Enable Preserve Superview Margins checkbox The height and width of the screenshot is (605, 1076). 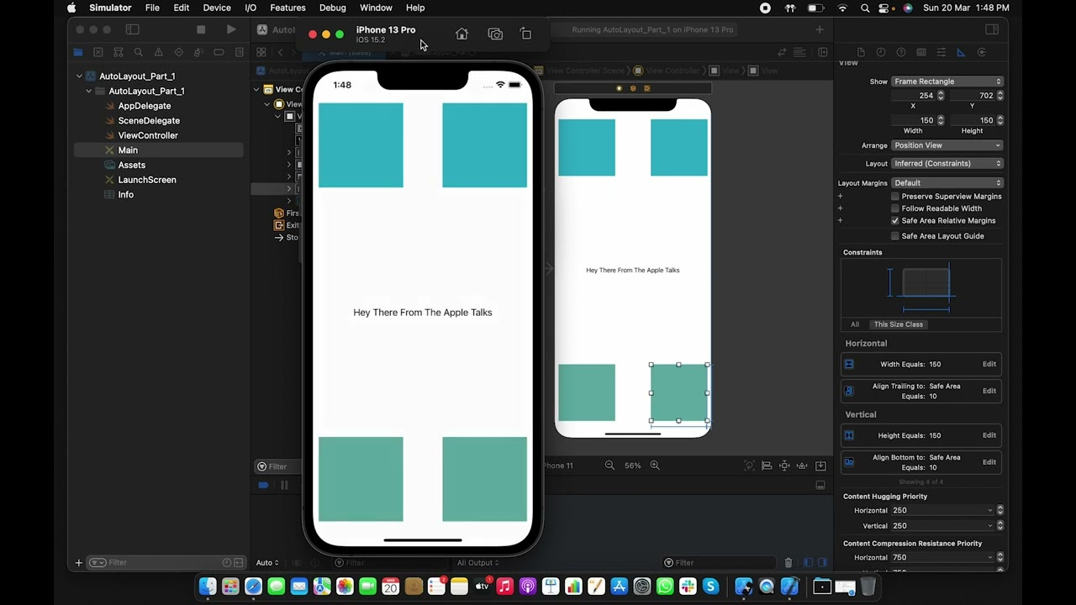tap(895, 197)
